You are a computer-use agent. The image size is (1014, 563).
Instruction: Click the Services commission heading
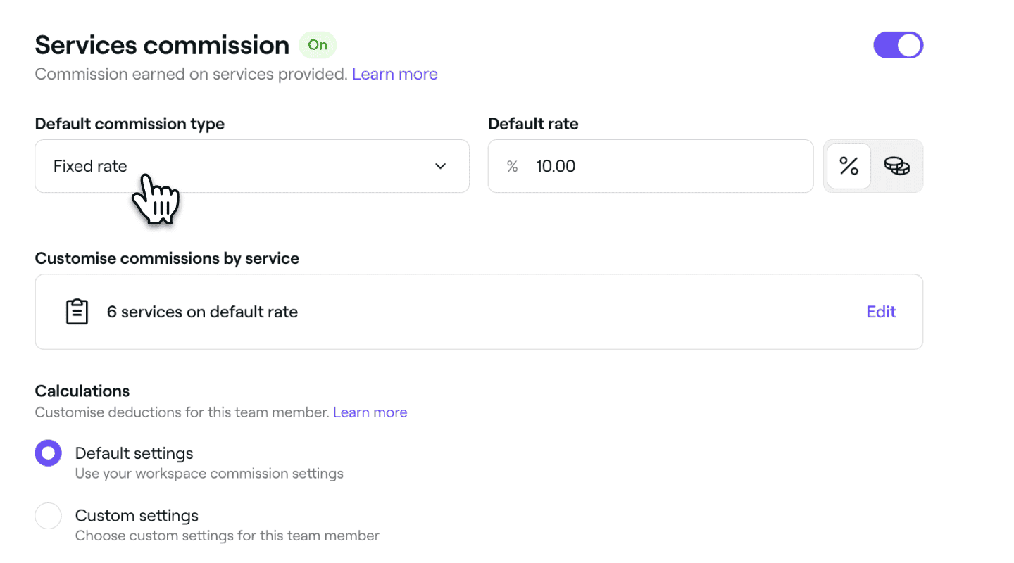[x=162, y=45]
